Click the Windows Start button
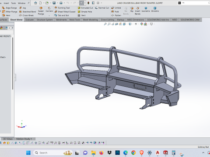The width and height of the screenshot is (210, 157). pos(28,153)
